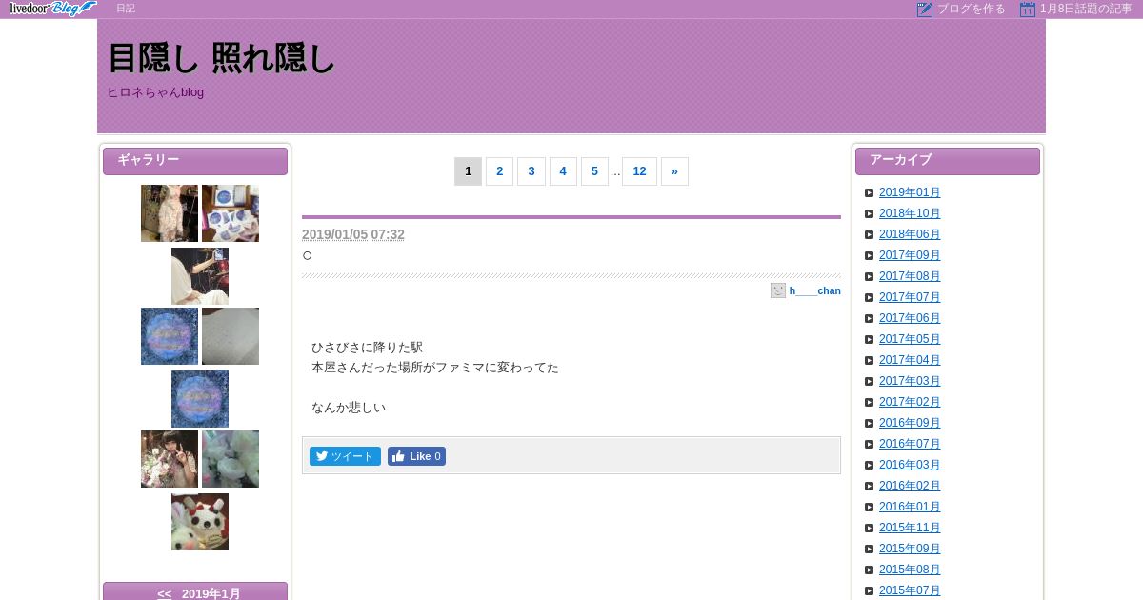Click the calendar icon beside 1月8日話題の記事
This screenshot has height=600, width=1143.
tap(1027, 10)
